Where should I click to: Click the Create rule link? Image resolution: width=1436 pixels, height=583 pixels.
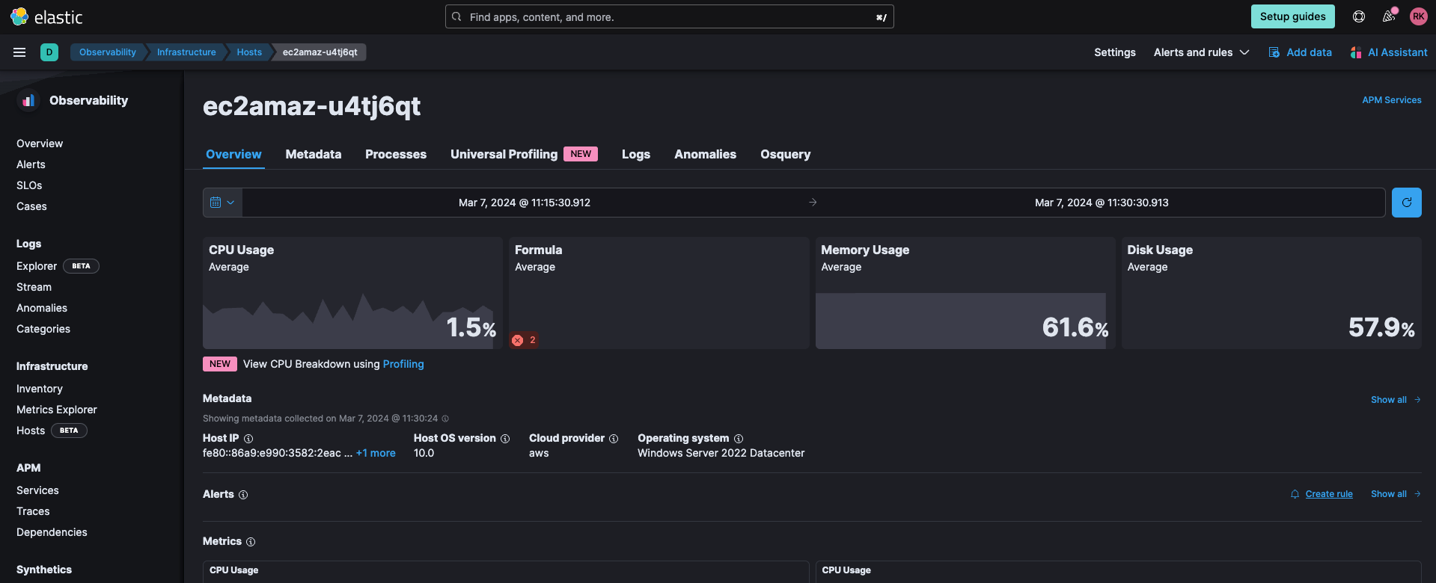(1329, 494)
